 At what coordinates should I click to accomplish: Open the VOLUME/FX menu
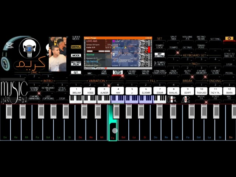click(187, 38)
